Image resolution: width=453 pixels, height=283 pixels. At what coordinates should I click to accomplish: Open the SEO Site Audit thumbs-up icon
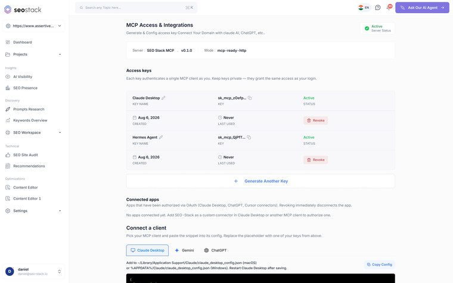click(8, 155)
